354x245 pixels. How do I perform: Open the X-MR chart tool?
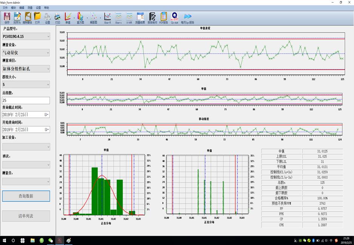129,18
